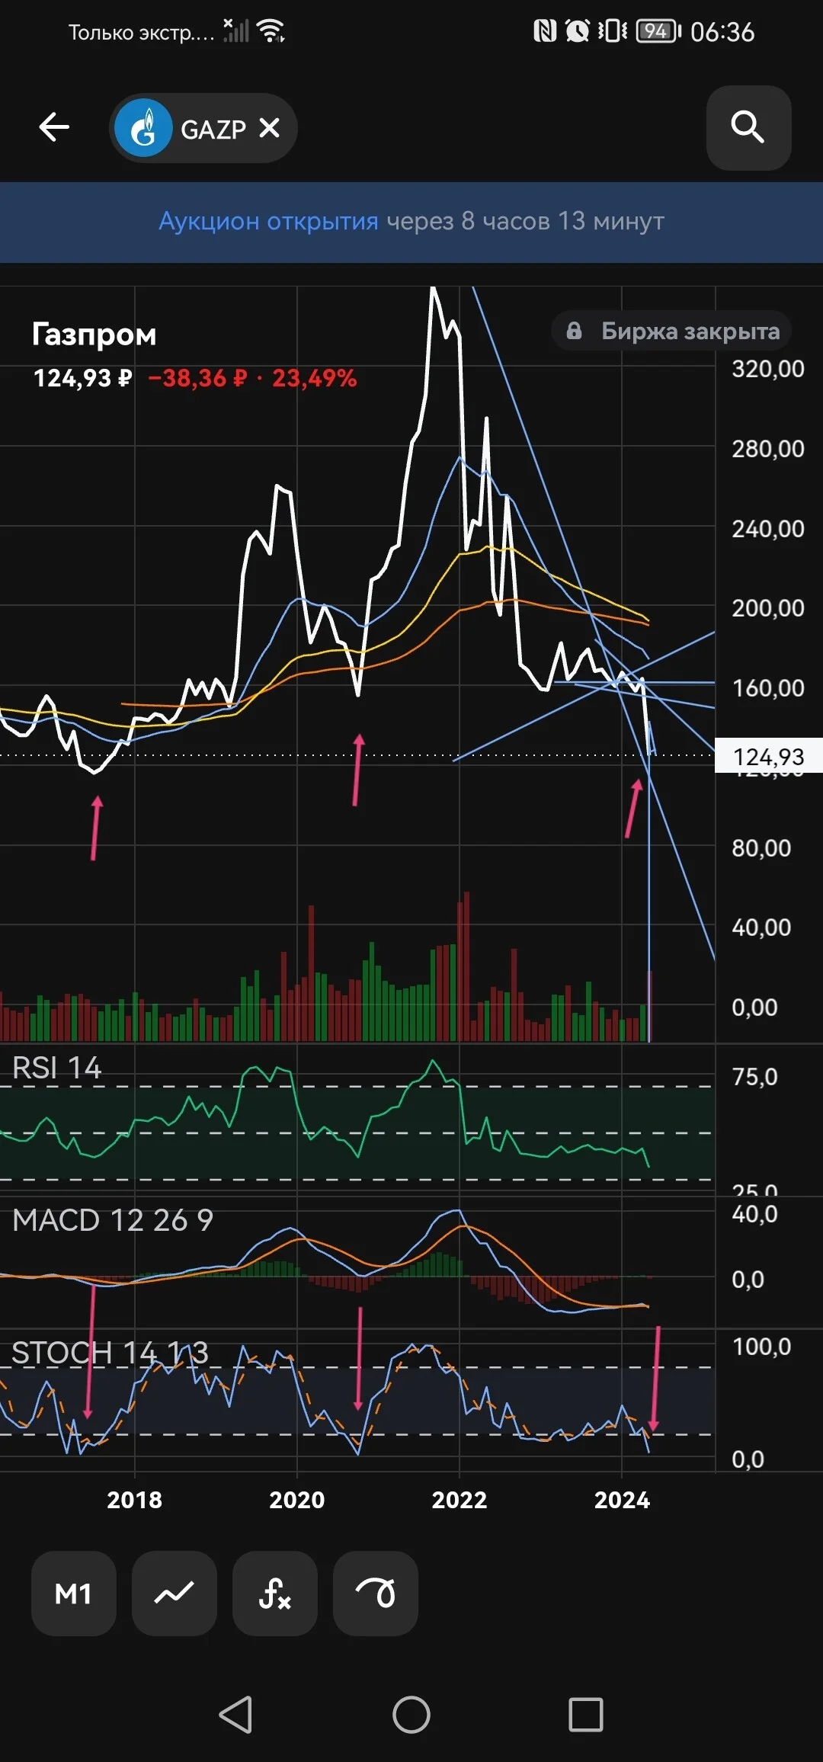Tap the Gazprom flame logo
The width and height of the screenshot is (823, 1762).
tap(143, 128)
